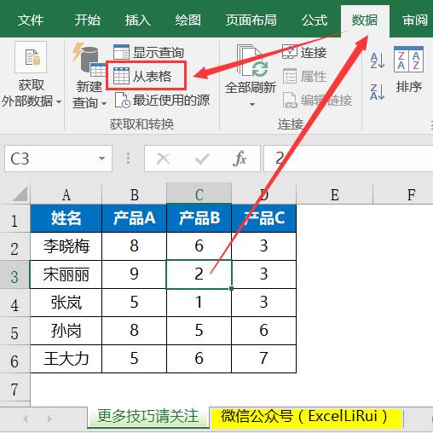The width and height of the screenshot is (433, 433).
Task: Click the 连接 connections button
Action: click(304, 52)
